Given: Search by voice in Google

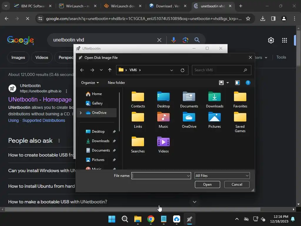Looking at the screenshot, I should point(173,40).
